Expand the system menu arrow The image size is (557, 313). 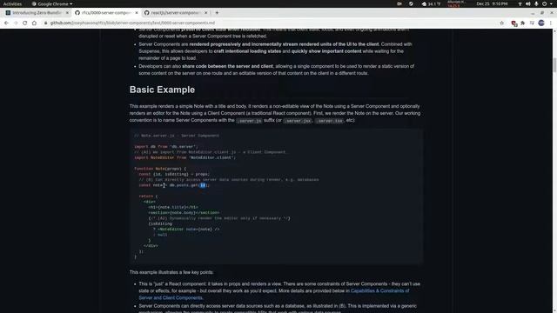[x=551, y=3]
